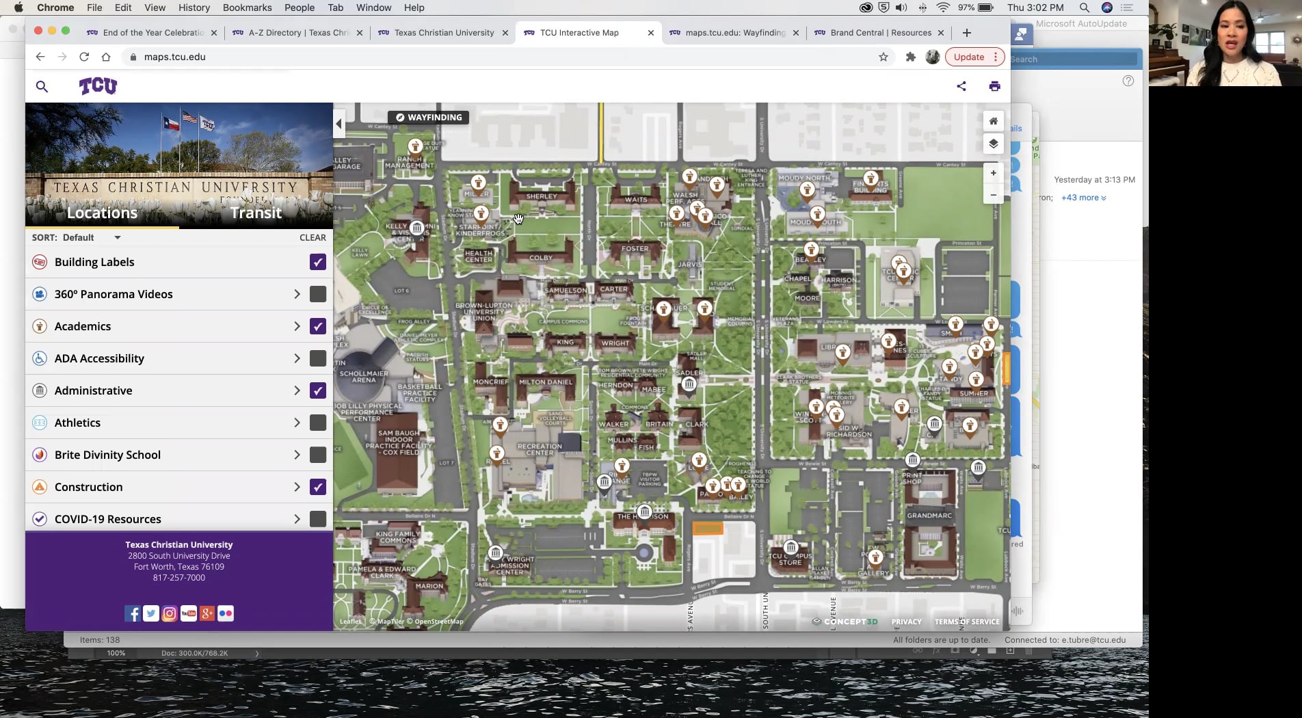Click the TCU logo in header
The width and height of the screenshot is (1302, 718).
coord(98,86)
